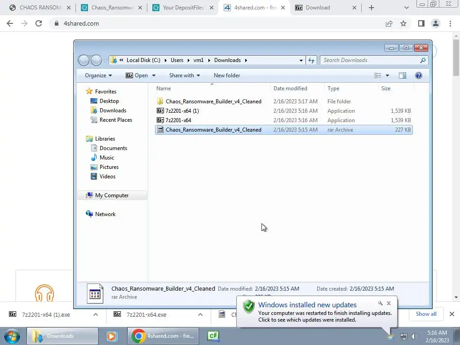Select Network in navigation pane

pyautogui.click(x=105, y=214)
